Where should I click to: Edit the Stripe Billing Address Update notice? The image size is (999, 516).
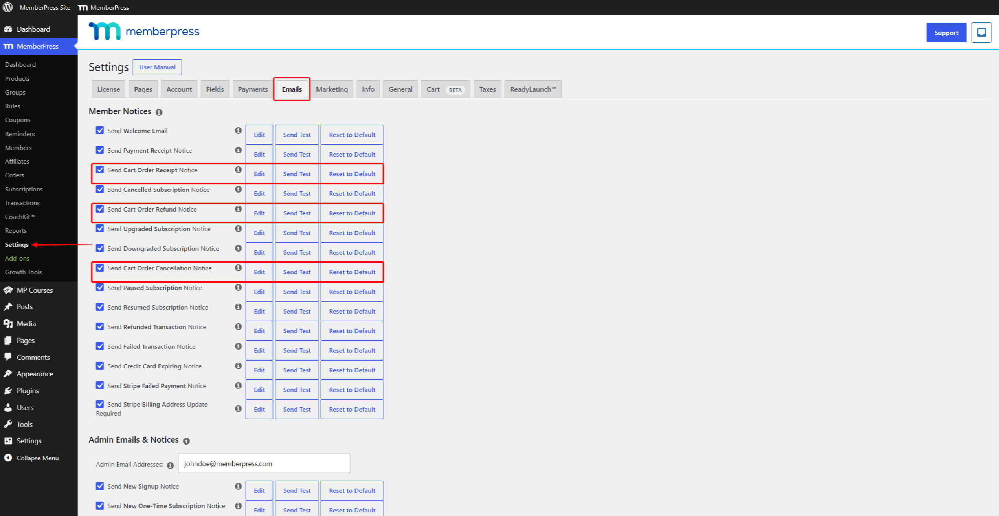click(259, 409)
